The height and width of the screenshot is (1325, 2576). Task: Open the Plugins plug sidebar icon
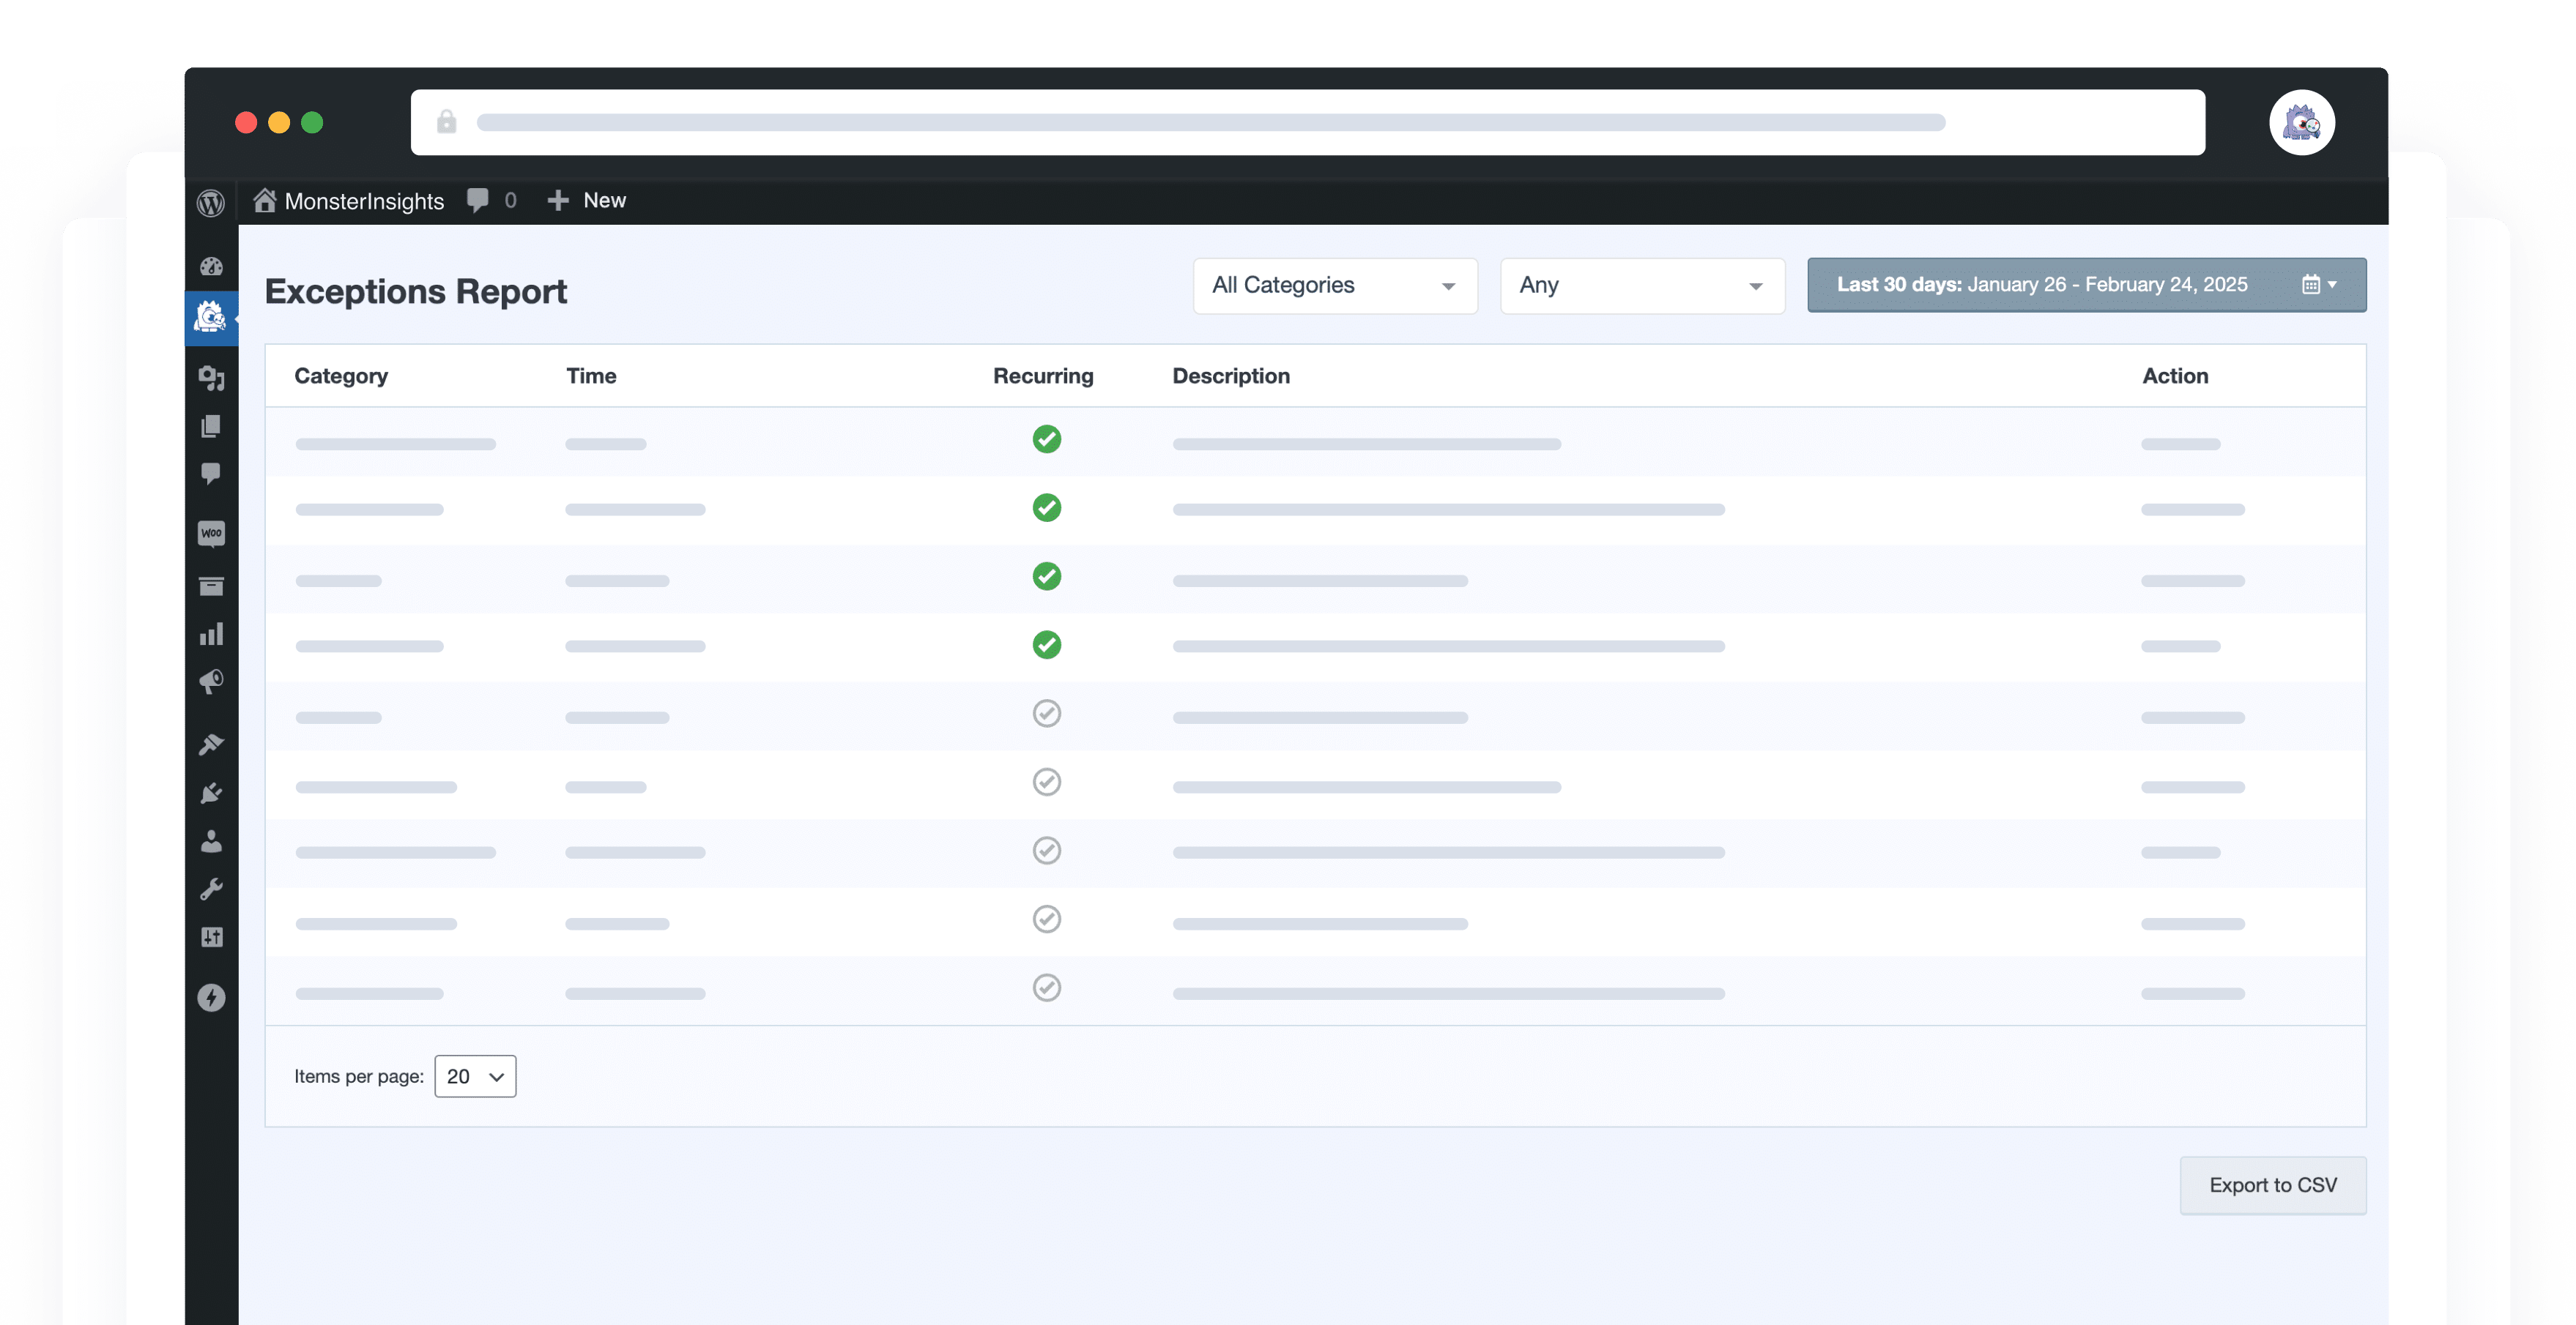(211, 794)
